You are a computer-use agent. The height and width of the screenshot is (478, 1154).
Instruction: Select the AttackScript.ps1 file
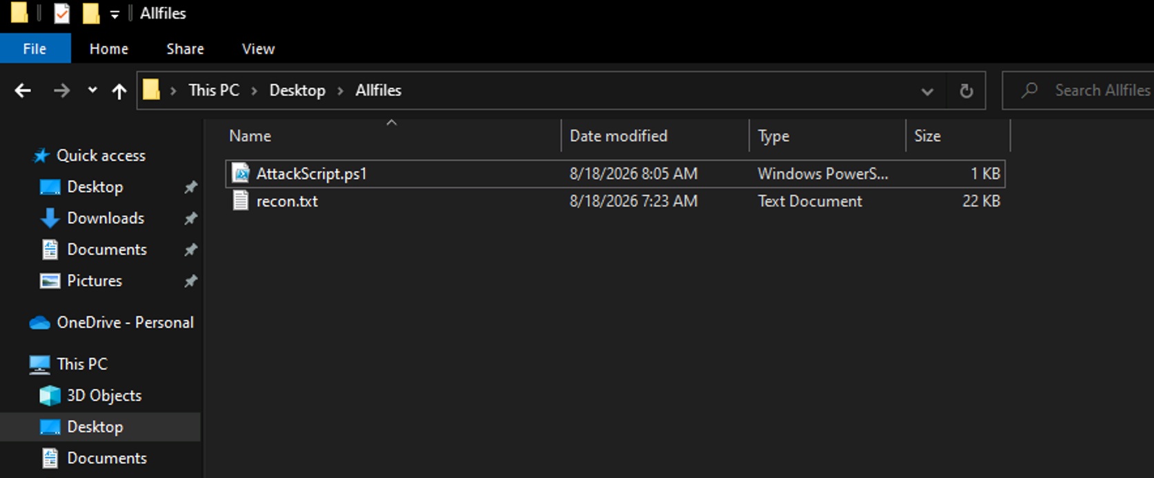click(615, 174)
